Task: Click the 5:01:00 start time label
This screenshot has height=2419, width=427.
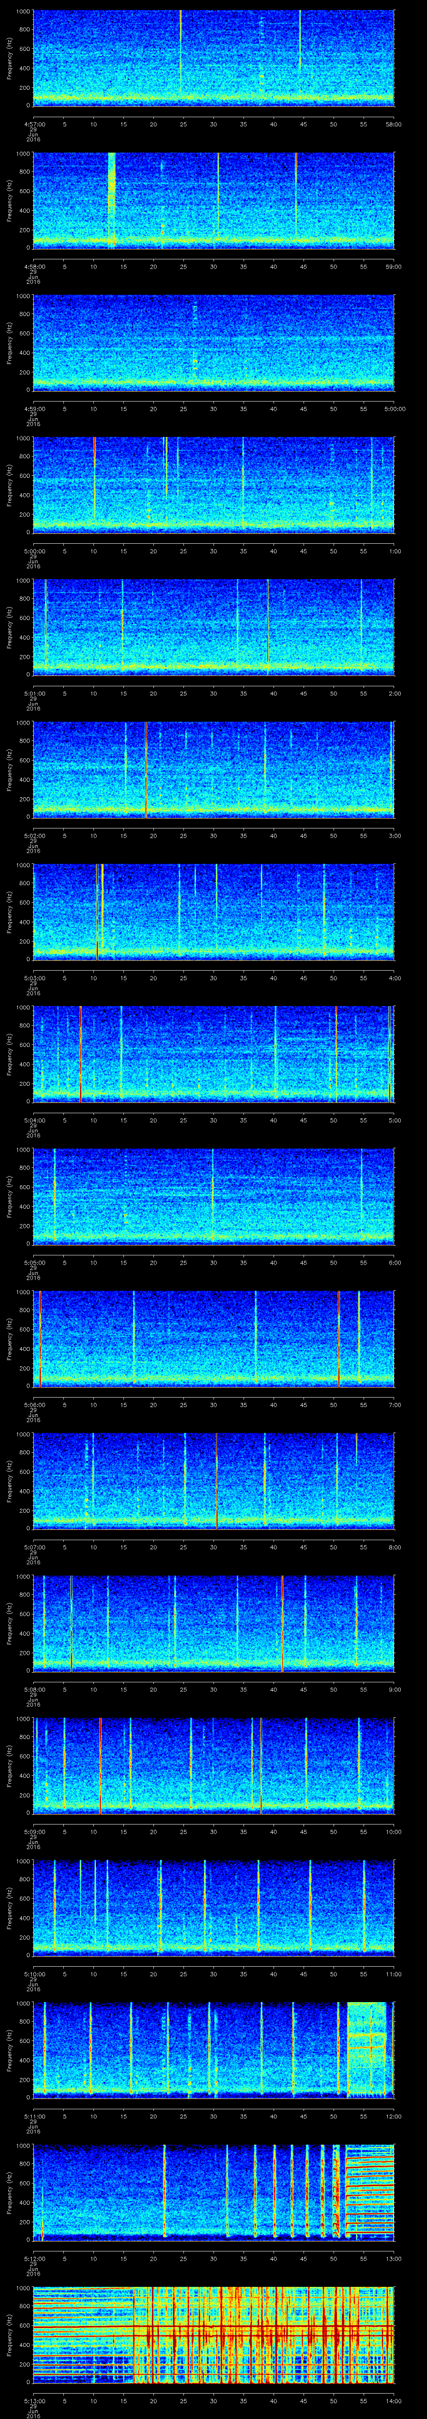Action: coord(35,693)
